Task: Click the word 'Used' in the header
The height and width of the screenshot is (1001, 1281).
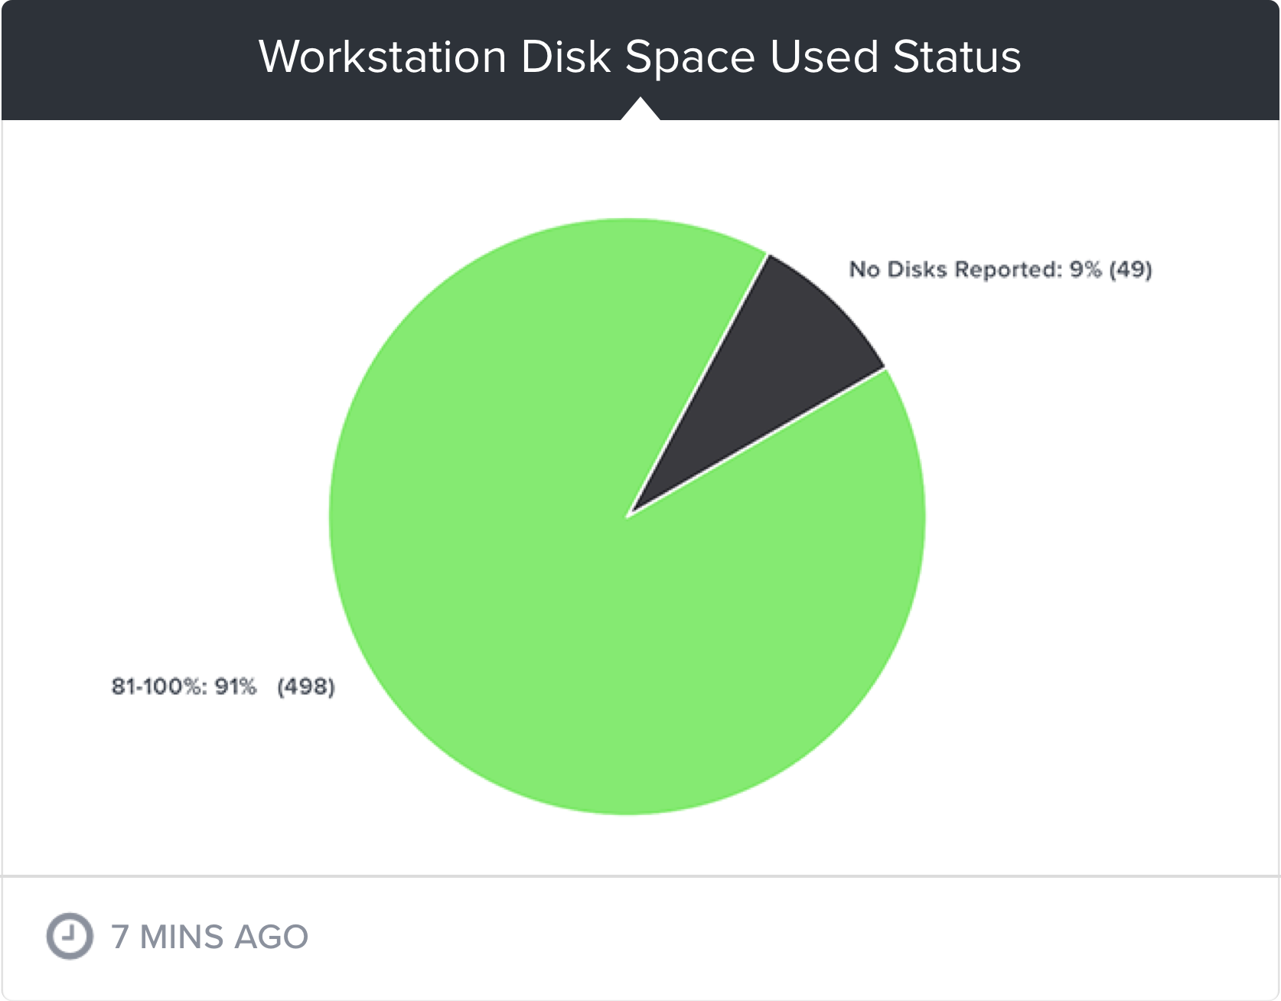Action: point(824,57)
